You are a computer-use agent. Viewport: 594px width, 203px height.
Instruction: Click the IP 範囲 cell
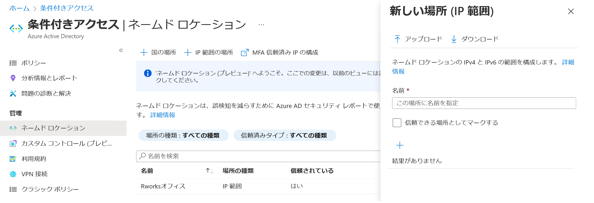coord(232,186)
